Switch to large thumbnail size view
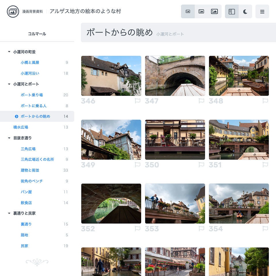The image size is (276, 276). pyautogui.click(x=214, y=11)
